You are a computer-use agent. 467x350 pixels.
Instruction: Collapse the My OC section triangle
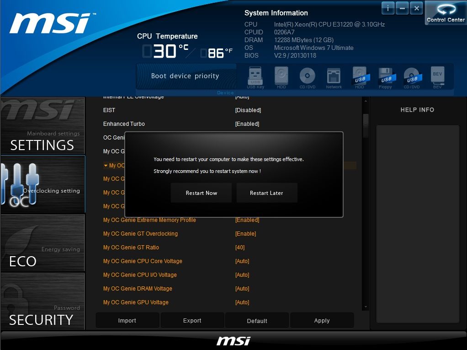point(106,165)
